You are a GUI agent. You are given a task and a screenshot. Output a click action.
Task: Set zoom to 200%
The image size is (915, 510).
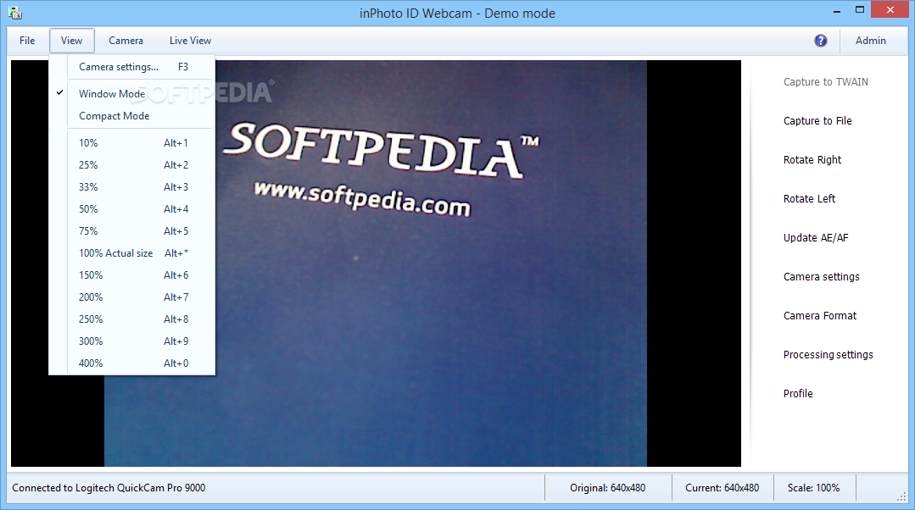[132, 297]
